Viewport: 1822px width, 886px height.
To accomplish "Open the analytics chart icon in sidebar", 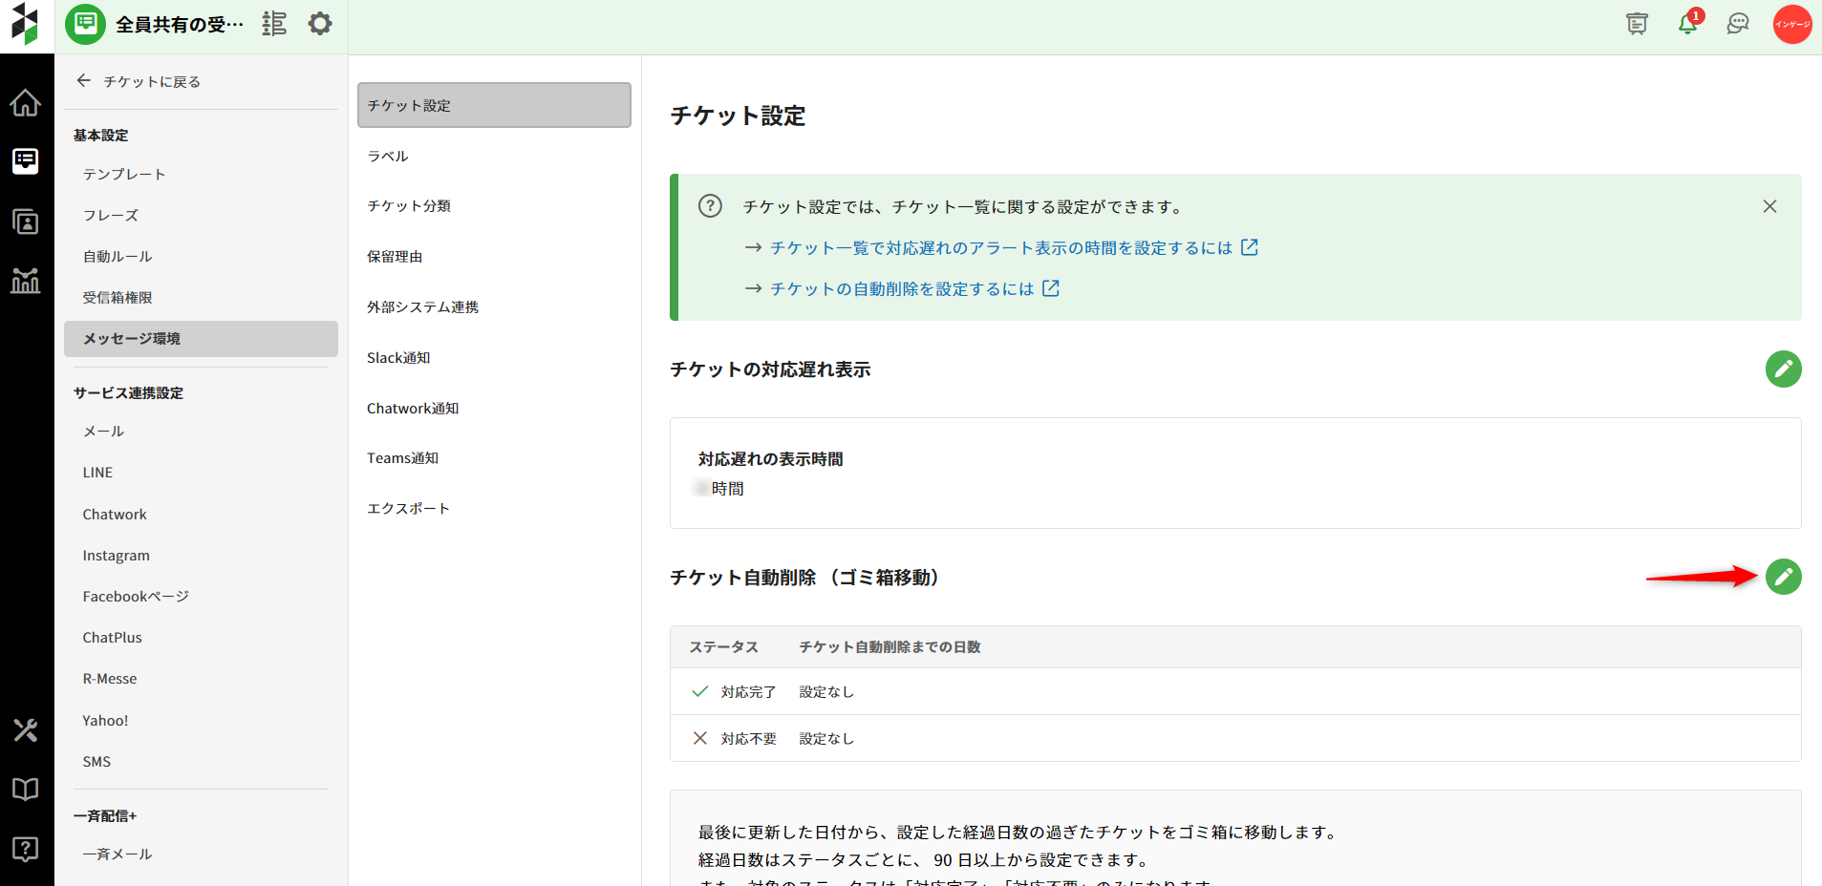I will (x=26, y=280).
